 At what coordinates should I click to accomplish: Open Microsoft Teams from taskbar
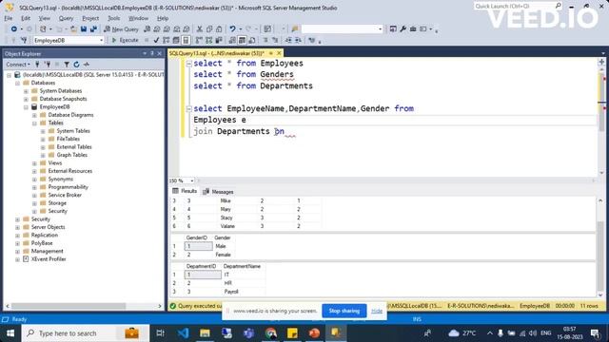pyautogui.click(x=248, y=333)
